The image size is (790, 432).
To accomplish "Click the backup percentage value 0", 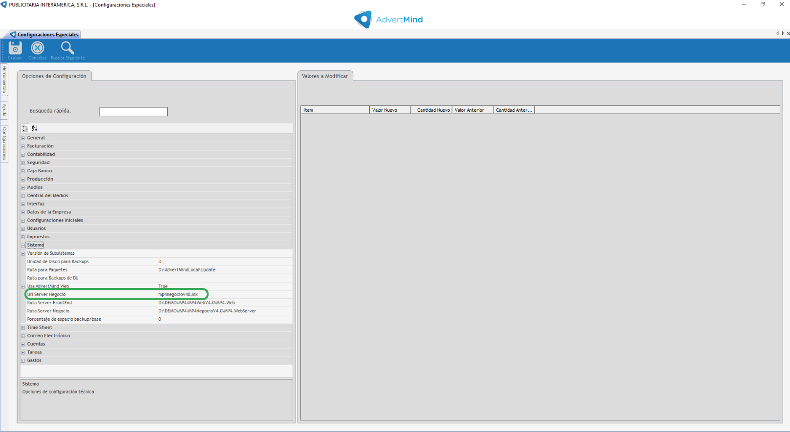I will tap(225, 320).
